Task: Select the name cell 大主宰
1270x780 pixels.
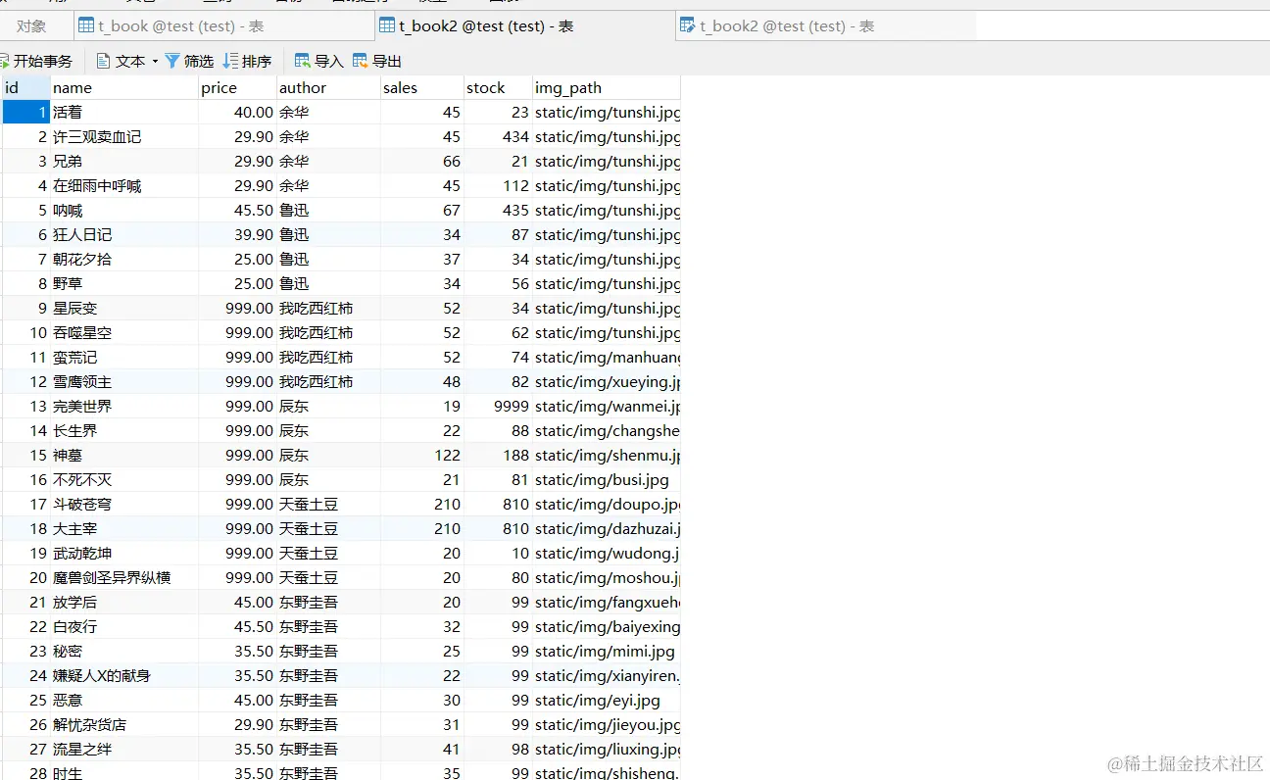Action: (123, 528)
